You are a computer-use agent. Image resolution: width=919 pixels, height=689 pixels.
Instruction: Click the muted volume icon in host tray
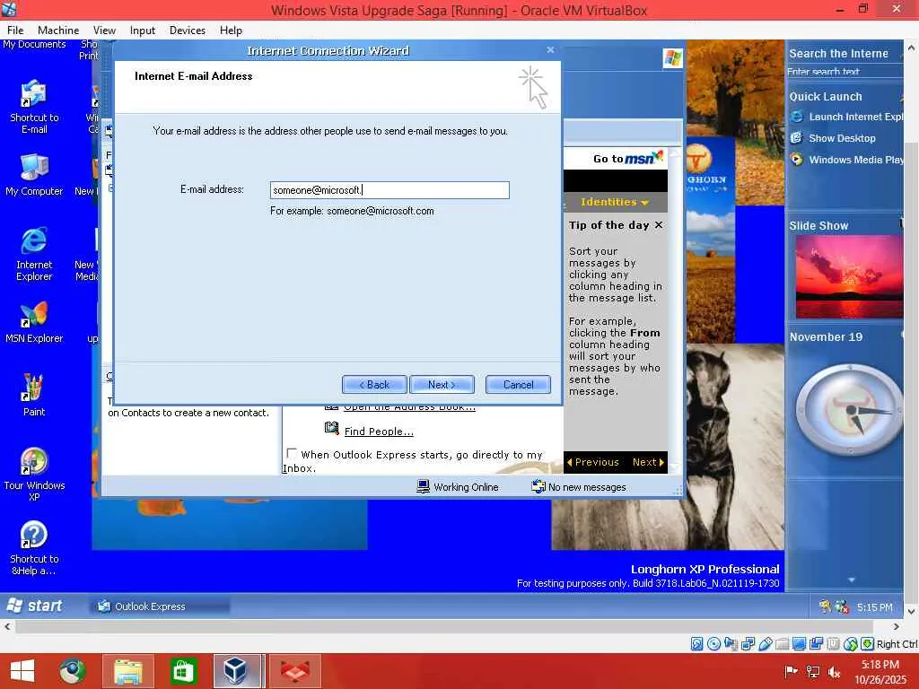834,672
